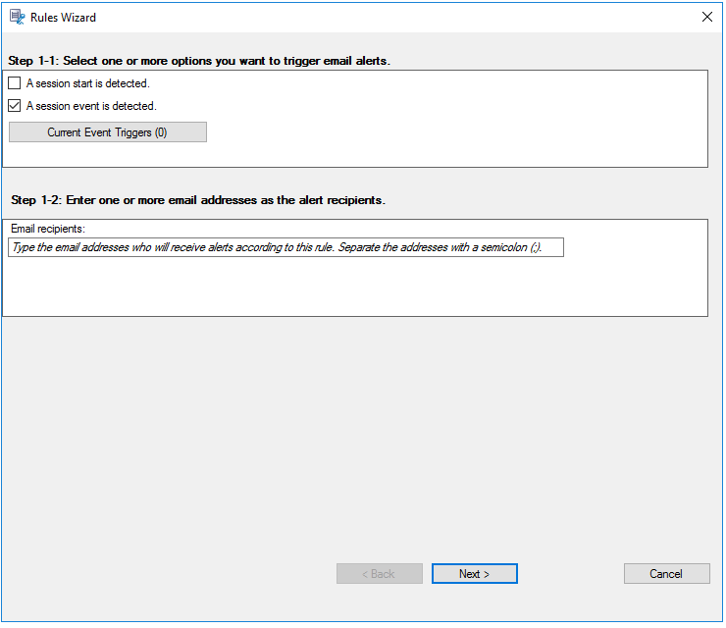The height and width of the screenshot is (628, 726).
Task: Uncheck the session event detected checkbox
Action: click(x=15, y=106)
